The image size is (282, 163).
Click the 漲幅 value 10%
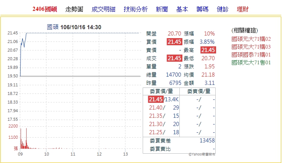point(209,34)
